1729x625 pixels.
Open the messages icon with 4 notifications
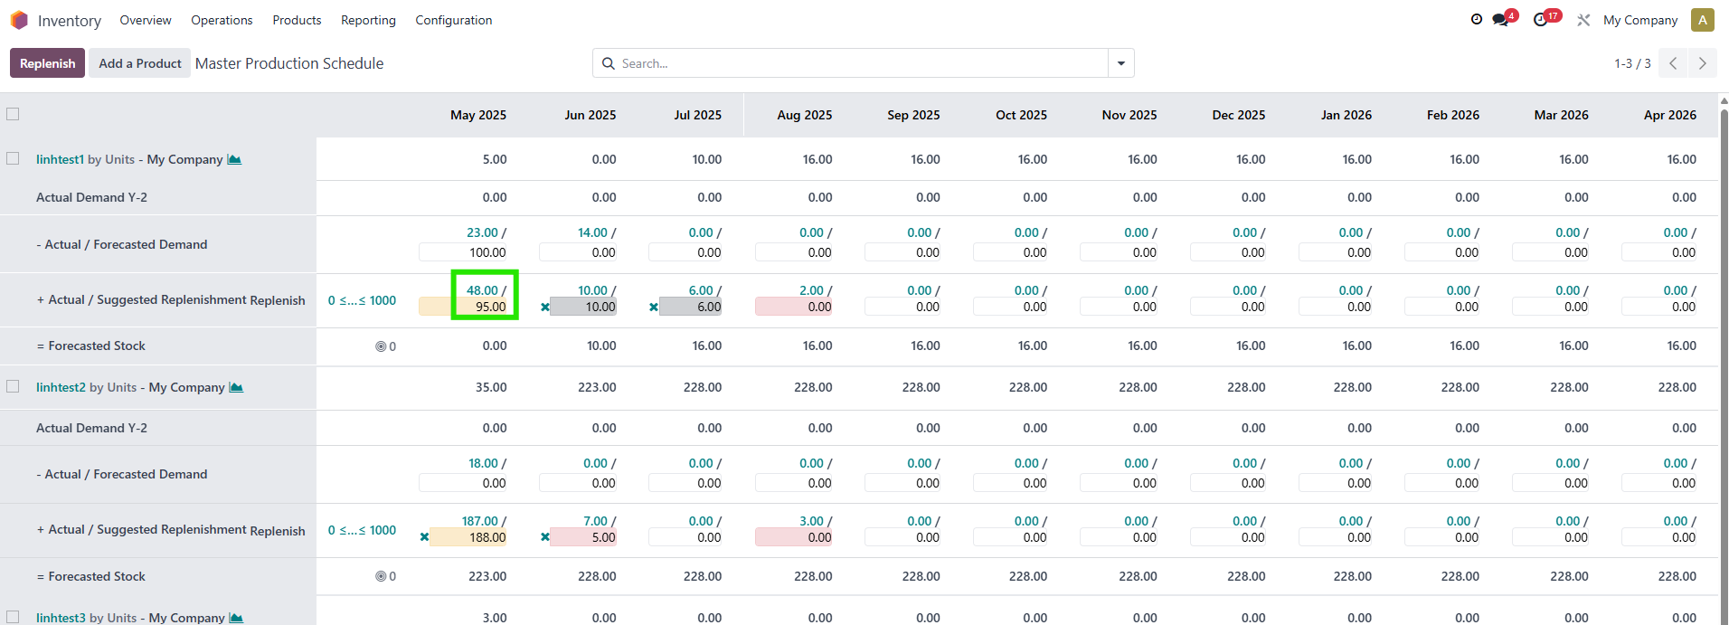point(1501,20)
